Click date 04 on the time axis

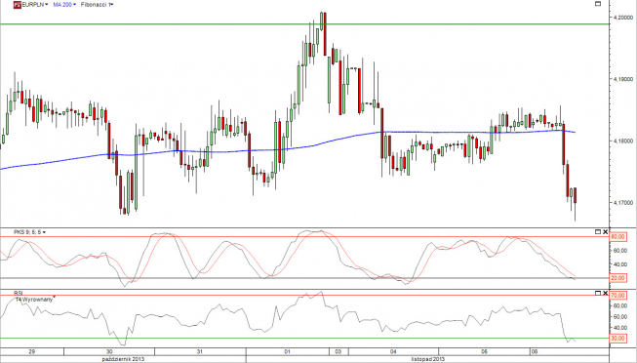click(393, 351)
